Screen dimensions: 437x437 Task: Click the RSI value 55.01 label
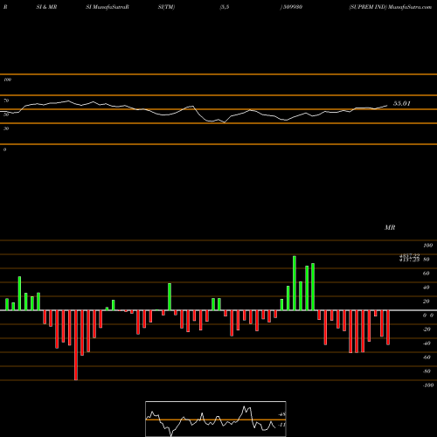[402, 103]
